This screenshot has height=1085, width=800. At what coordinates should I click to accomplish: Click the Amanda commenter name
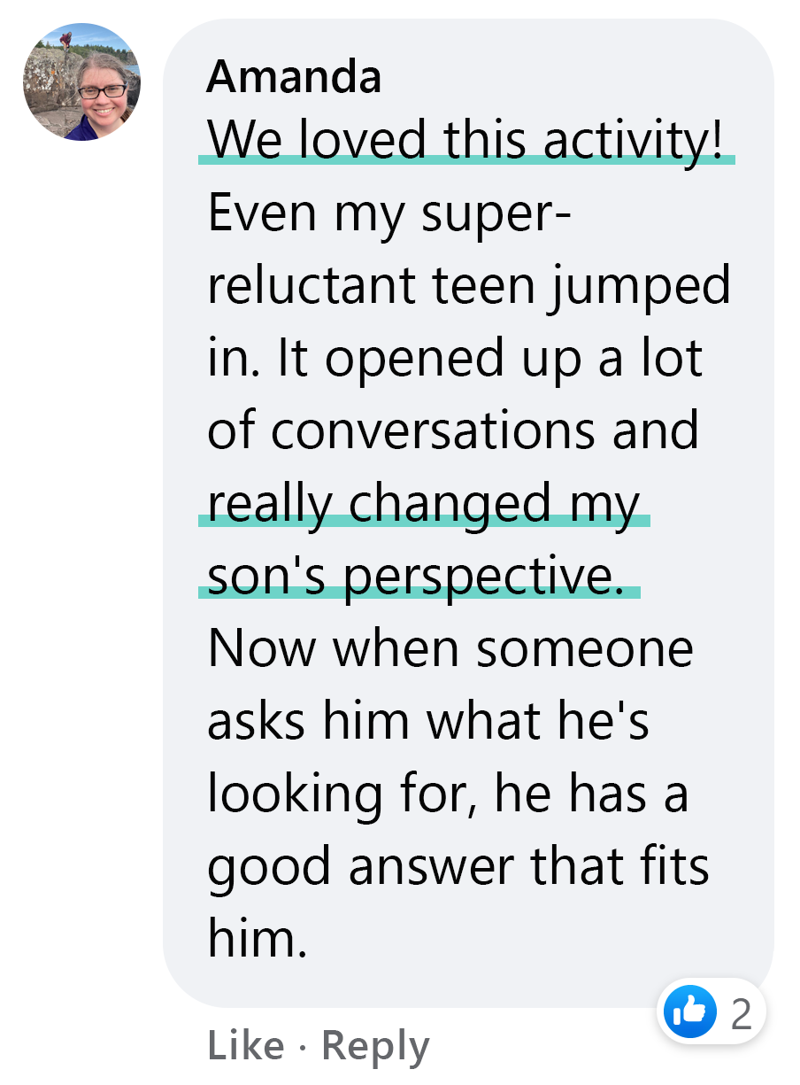[294, 78]
